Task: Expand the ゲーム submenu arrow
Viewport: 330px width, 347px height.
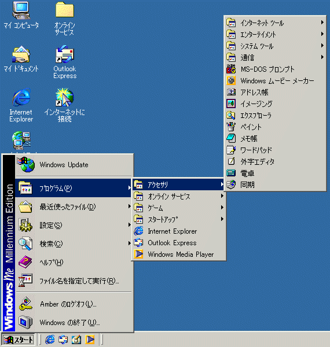Action: coord(222,208)
